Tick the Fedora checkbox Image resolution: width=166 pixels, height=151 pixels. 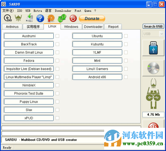point(57,61)
